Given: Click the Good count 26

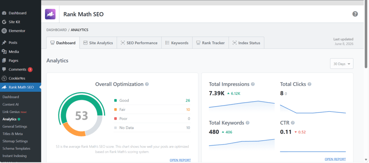Looking at the screenshot, I should pos(187,100).
